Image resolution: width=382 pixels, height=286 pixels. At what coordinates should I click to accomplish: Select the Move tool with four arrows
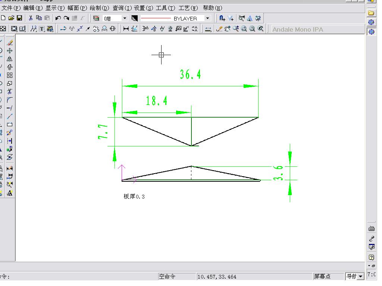tap(10, 51)
